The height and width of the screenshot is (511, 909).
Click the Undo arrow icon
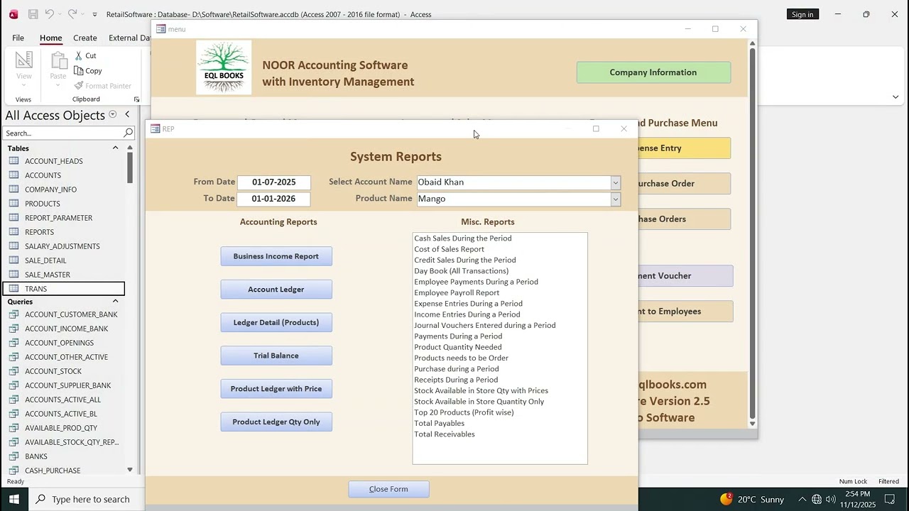(49, 14)
